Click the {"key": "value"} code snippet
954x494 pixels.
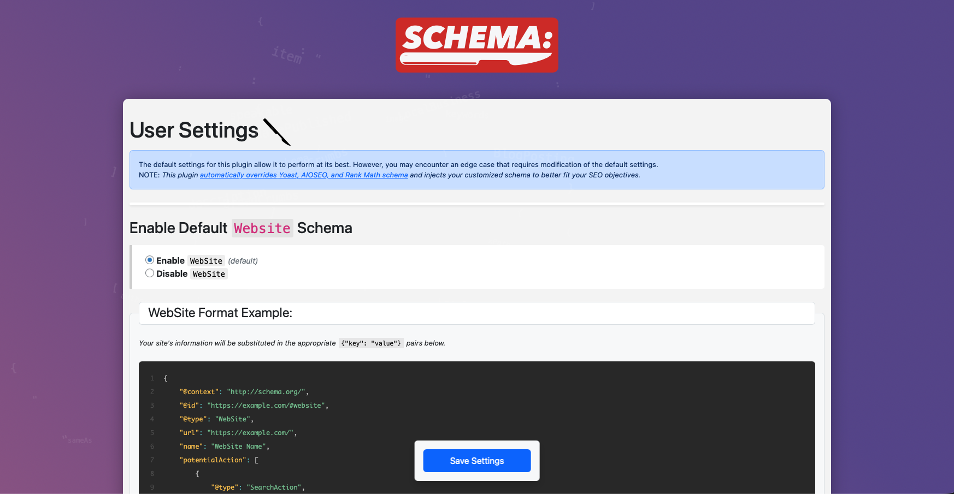click(x=371, y=343)
